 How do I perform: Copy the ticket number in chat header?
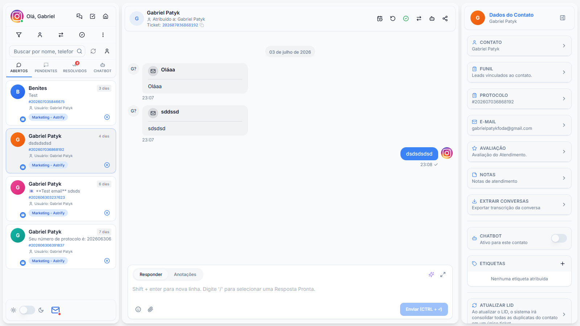(x=202, y=25)
